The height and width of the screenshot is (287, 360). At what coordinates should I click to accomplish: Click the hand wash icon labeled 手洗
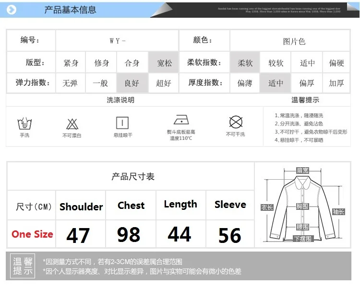24,124
